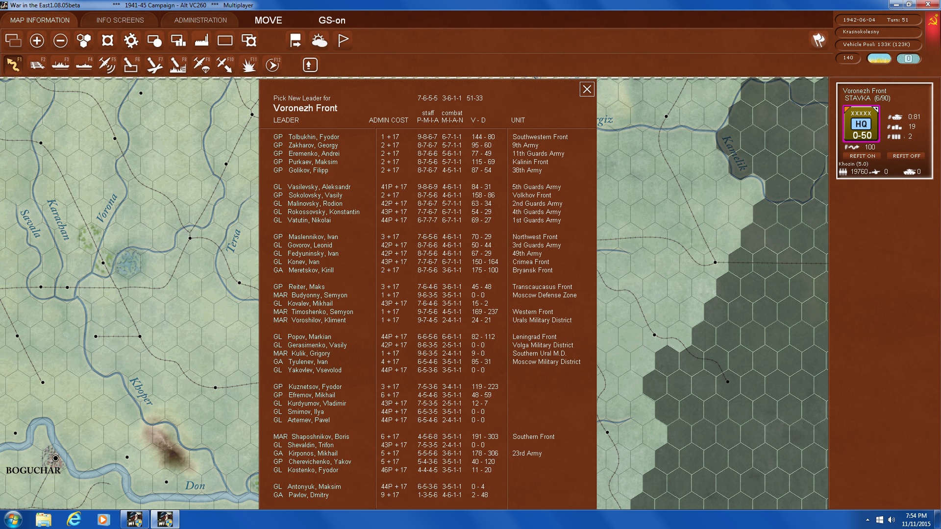Select leader Vasilevsky, Aleksandr

point(312,187)
